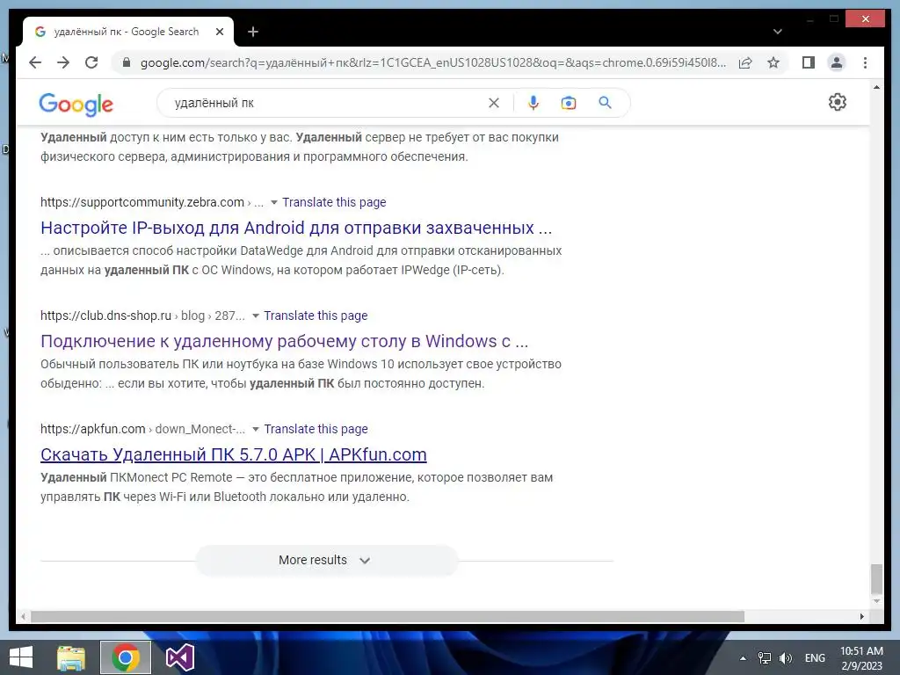Open the result 'Подключение к удаленному рабочему столу в Windows'

tap(284, 341)
